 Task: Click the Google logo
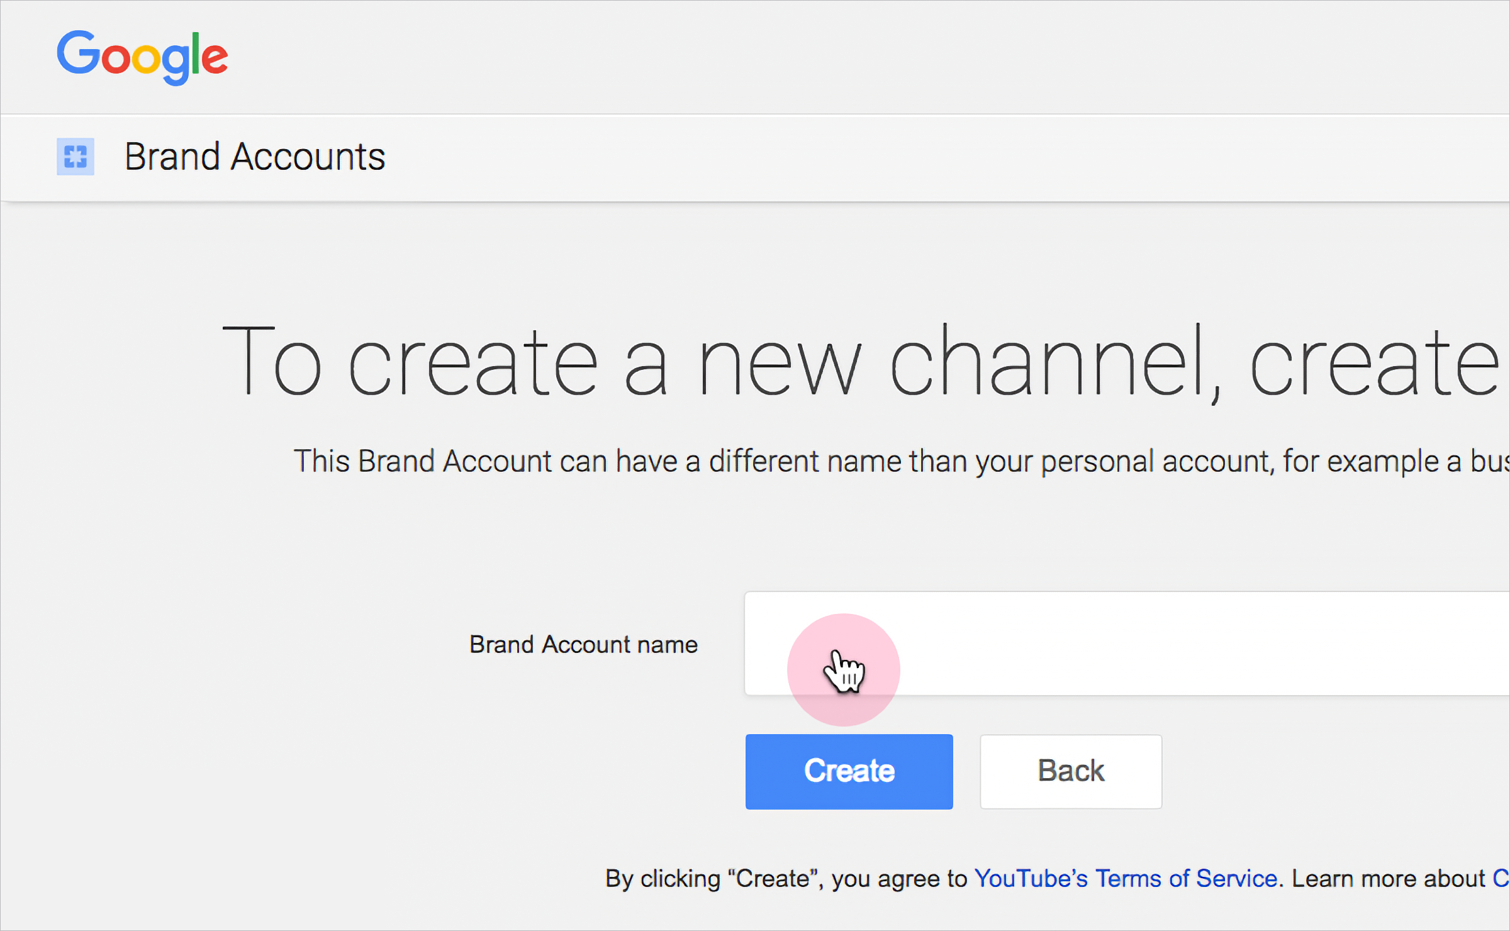142,57
